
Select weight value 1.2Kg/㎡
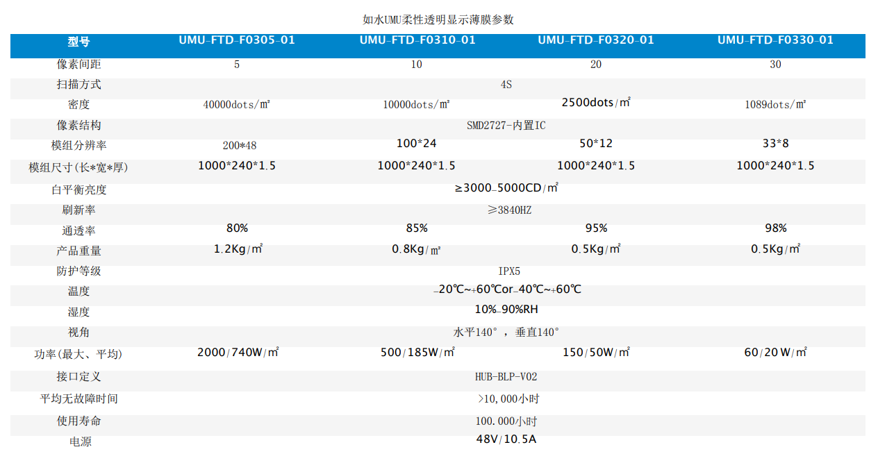point(238,249)
